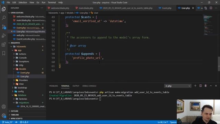The width and height of the screenshot is (220, 124).
Task: Click the editor vertical scrollbar
Action: click(x=219, y=64)
